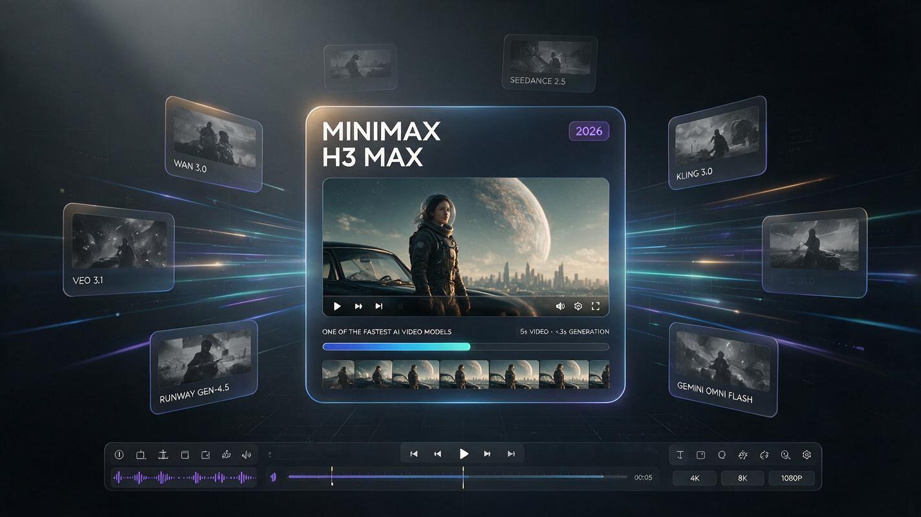Screen dimensions: 921x517
Task: Open the Kling 3.0 model card
Action: pos(717,143)
